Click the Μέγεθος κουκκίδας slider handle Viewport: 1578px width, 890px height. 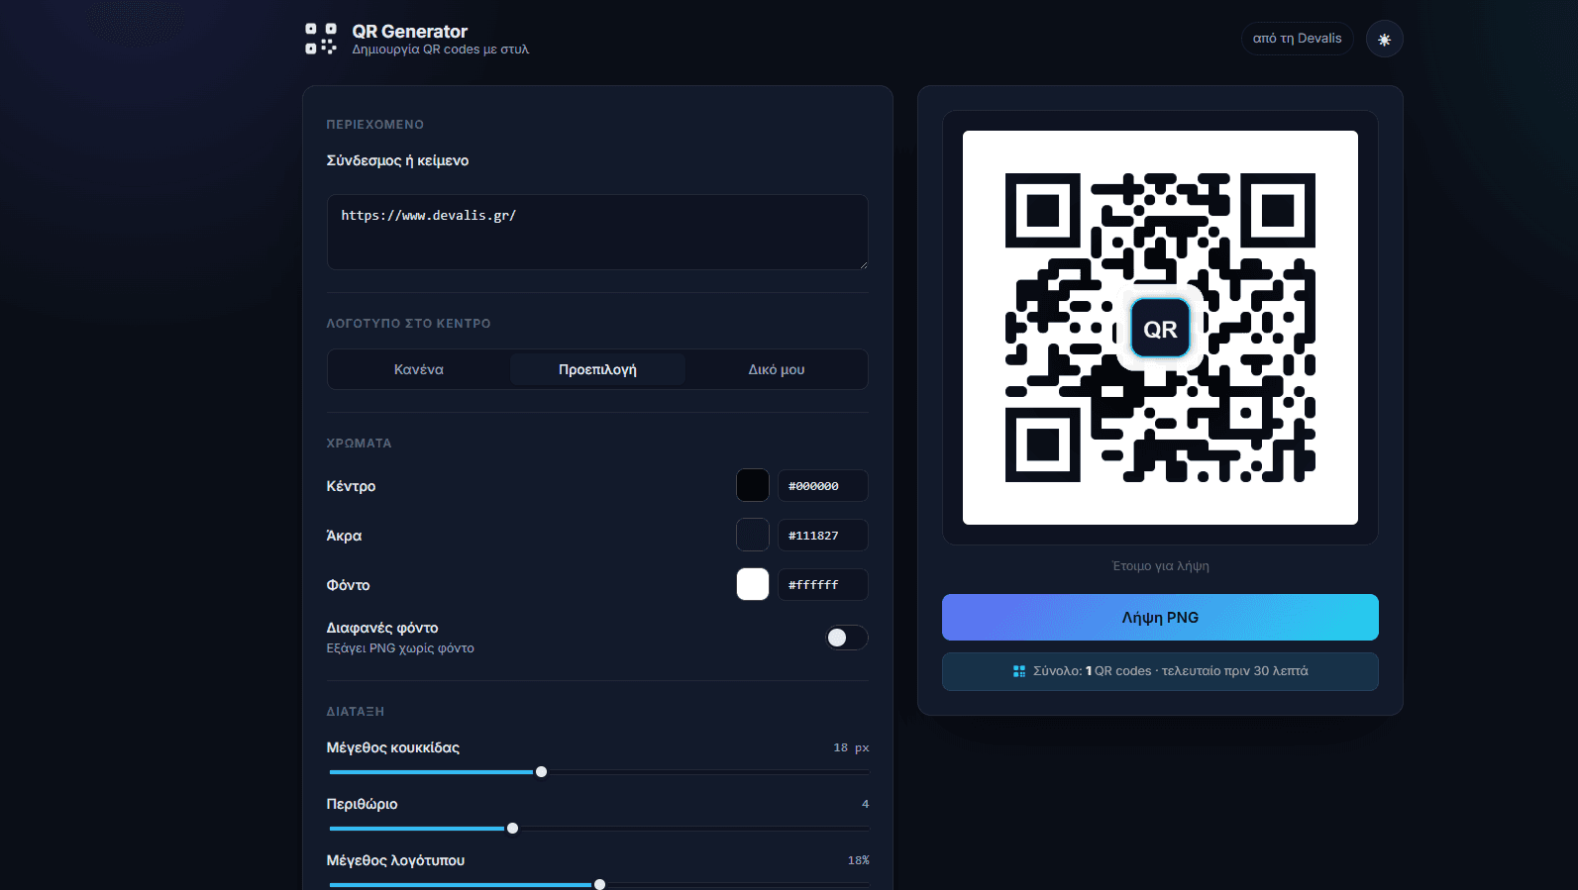click(541, 772)
